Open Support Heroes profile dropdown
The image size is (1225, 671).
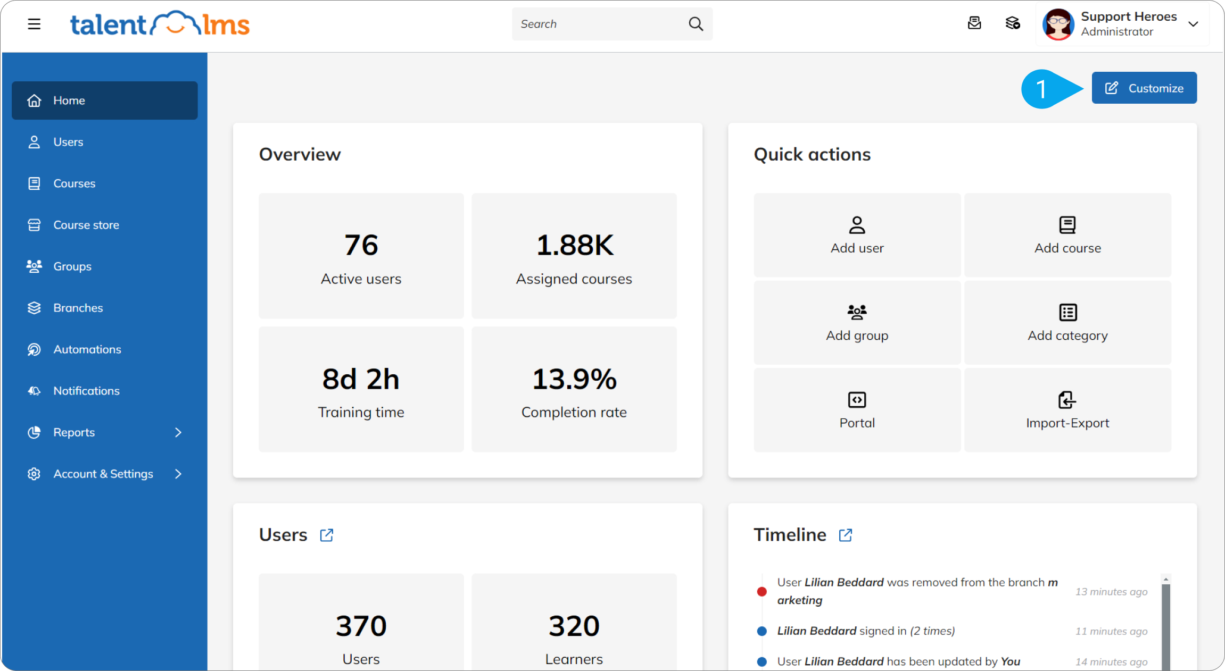(x=1193, y=24)
